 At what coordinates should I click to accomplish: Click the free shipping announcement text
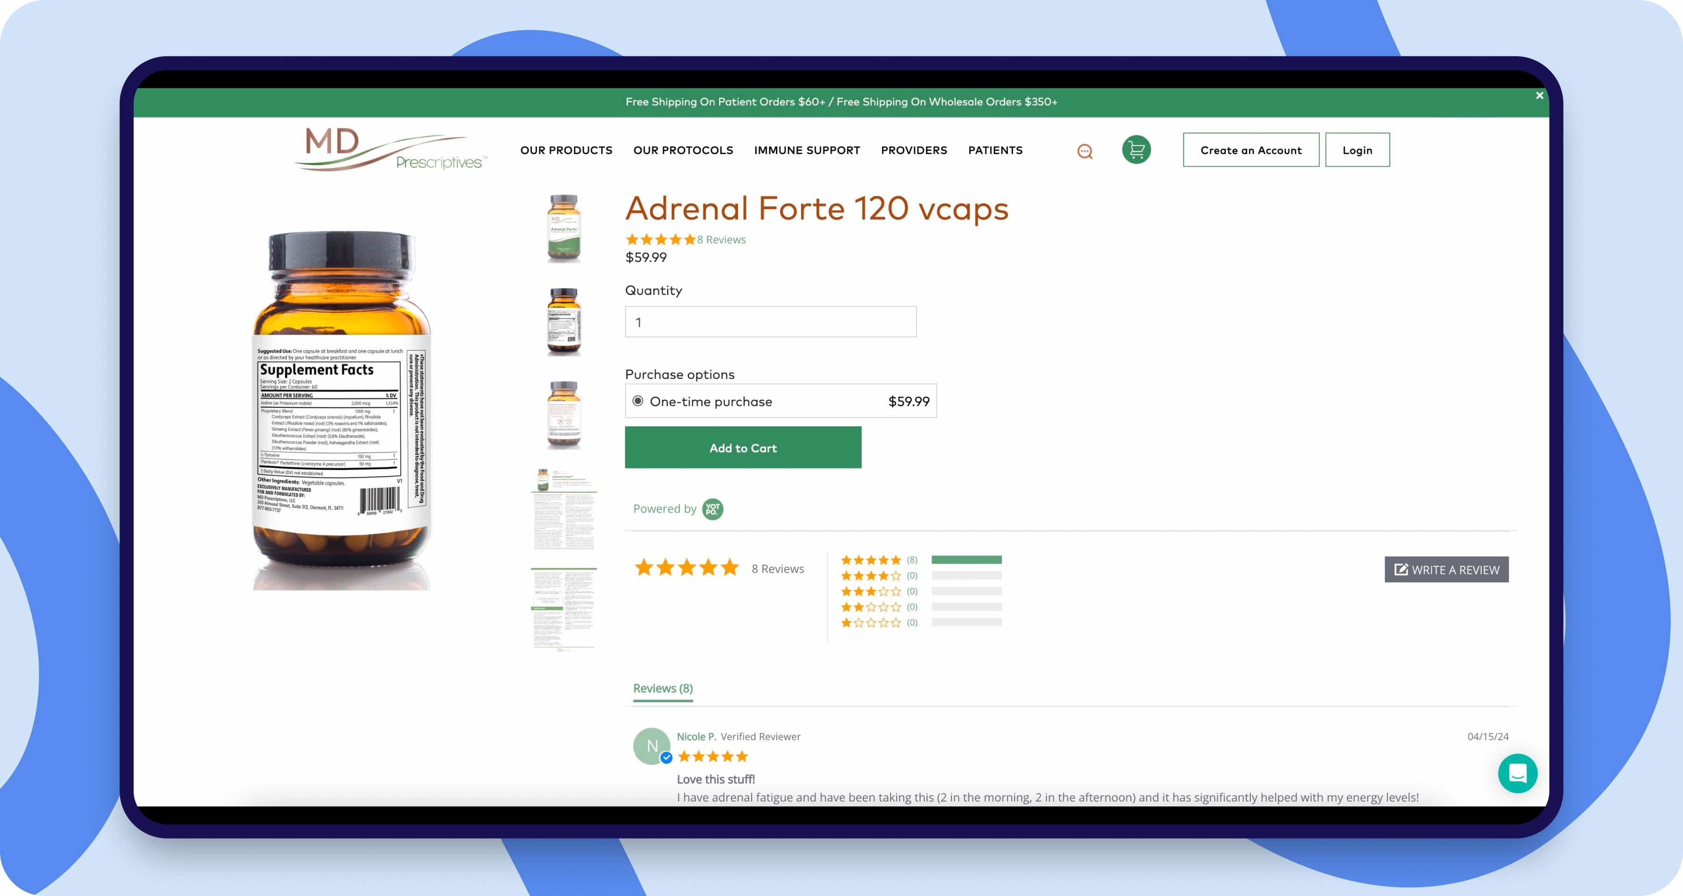(841, 102)
